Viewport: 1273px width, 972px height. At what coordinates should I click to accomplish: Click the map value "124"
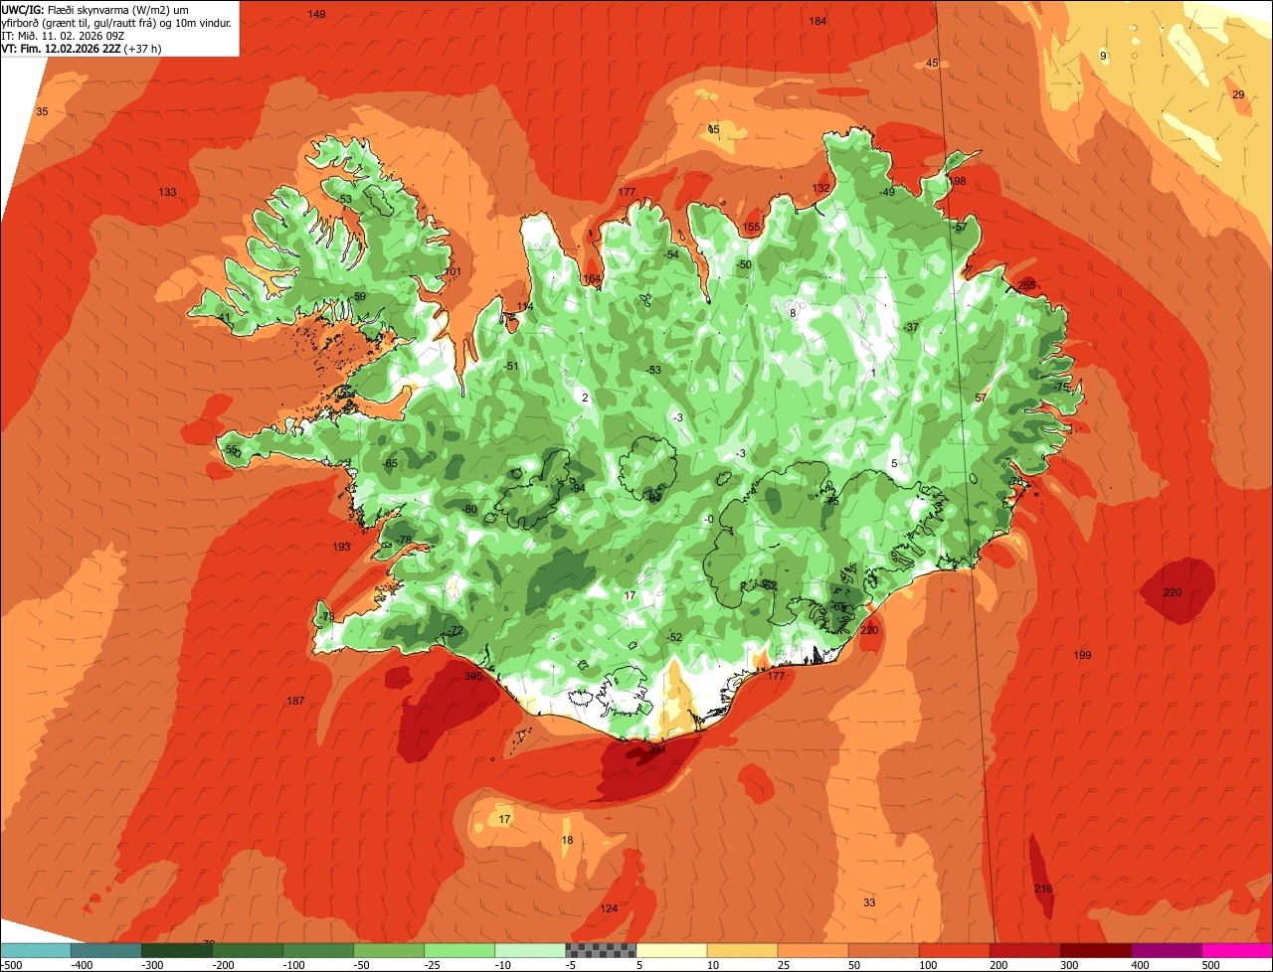[609, 908]
